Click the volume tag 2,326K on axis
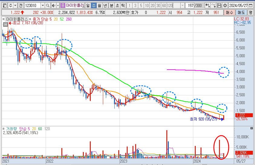Viewport: 255px width, 165px height. coord(244,153)
